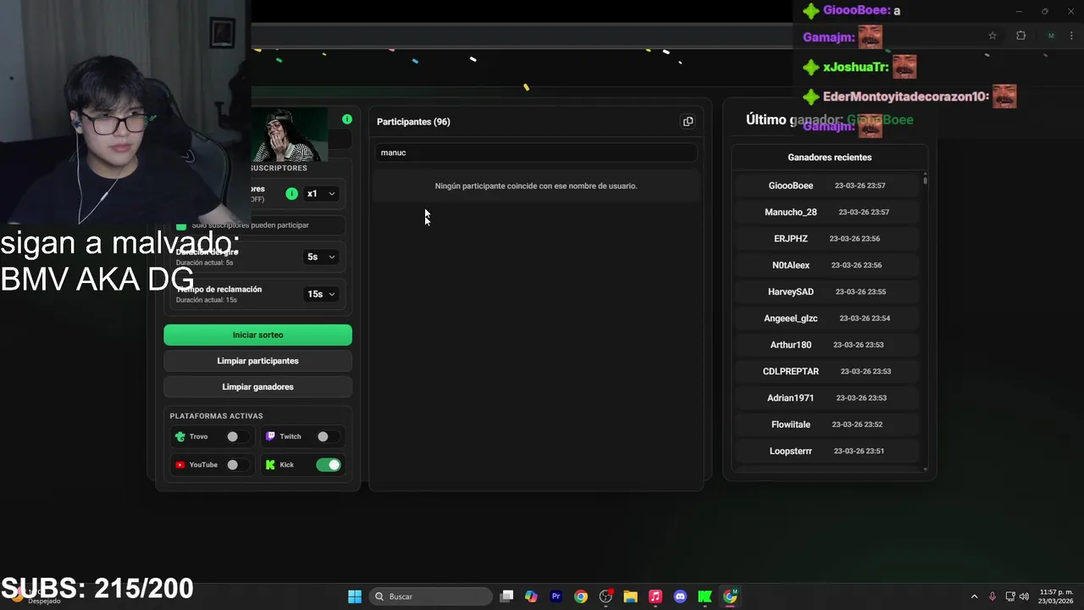Switch to the active Chrome profile window in the taskbar
This screenshot has height=610, width=1084.
730,596
